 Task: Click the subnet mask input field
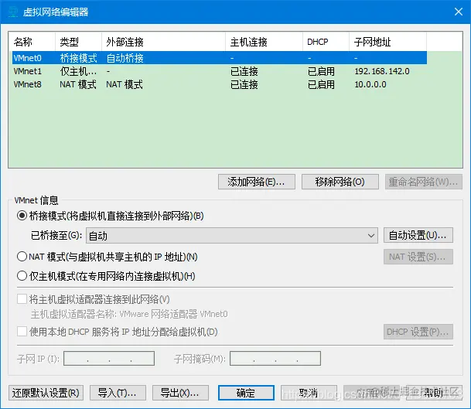pos(275,359)
